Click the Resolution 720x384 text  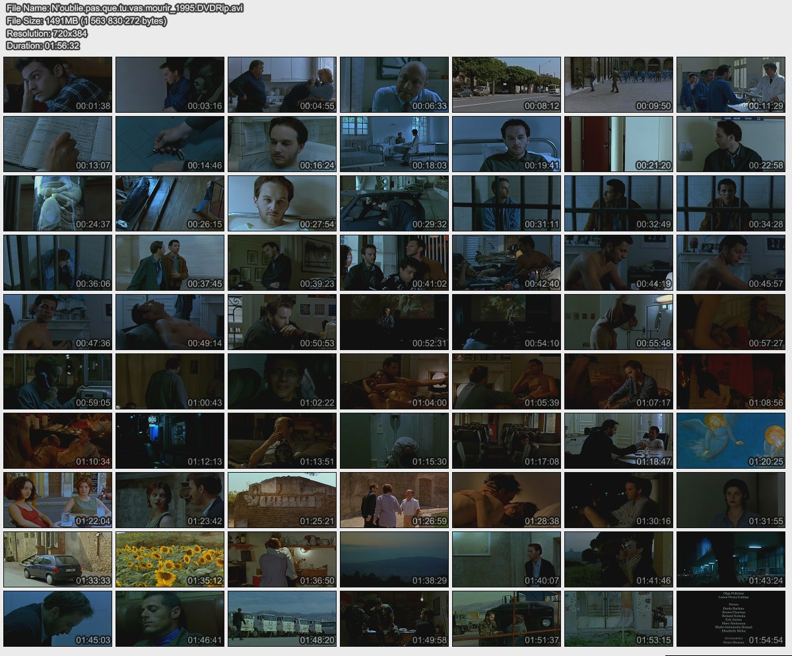click(x=46, y=33)
